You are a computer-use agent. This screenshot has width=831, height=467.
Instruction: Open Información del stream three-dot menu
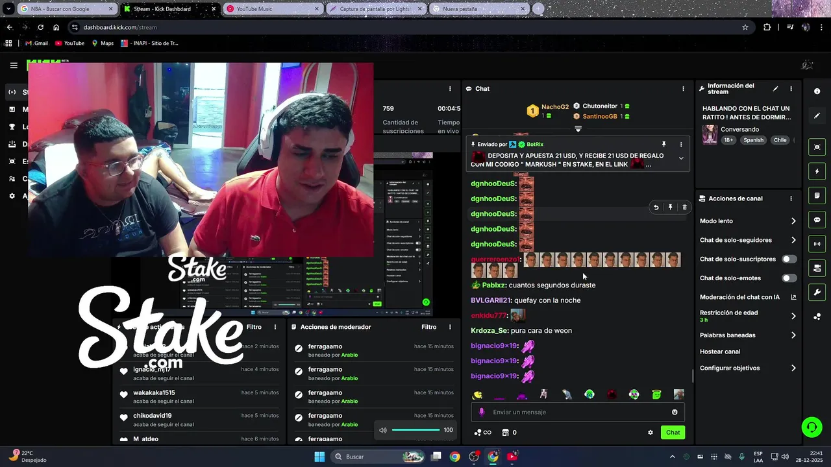(x=791, y=89)
